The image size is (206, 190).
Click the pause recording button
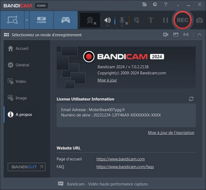pos(165,20)
